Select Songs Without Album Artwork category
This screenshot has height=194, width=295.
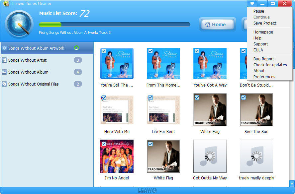[x=47, y=48]
